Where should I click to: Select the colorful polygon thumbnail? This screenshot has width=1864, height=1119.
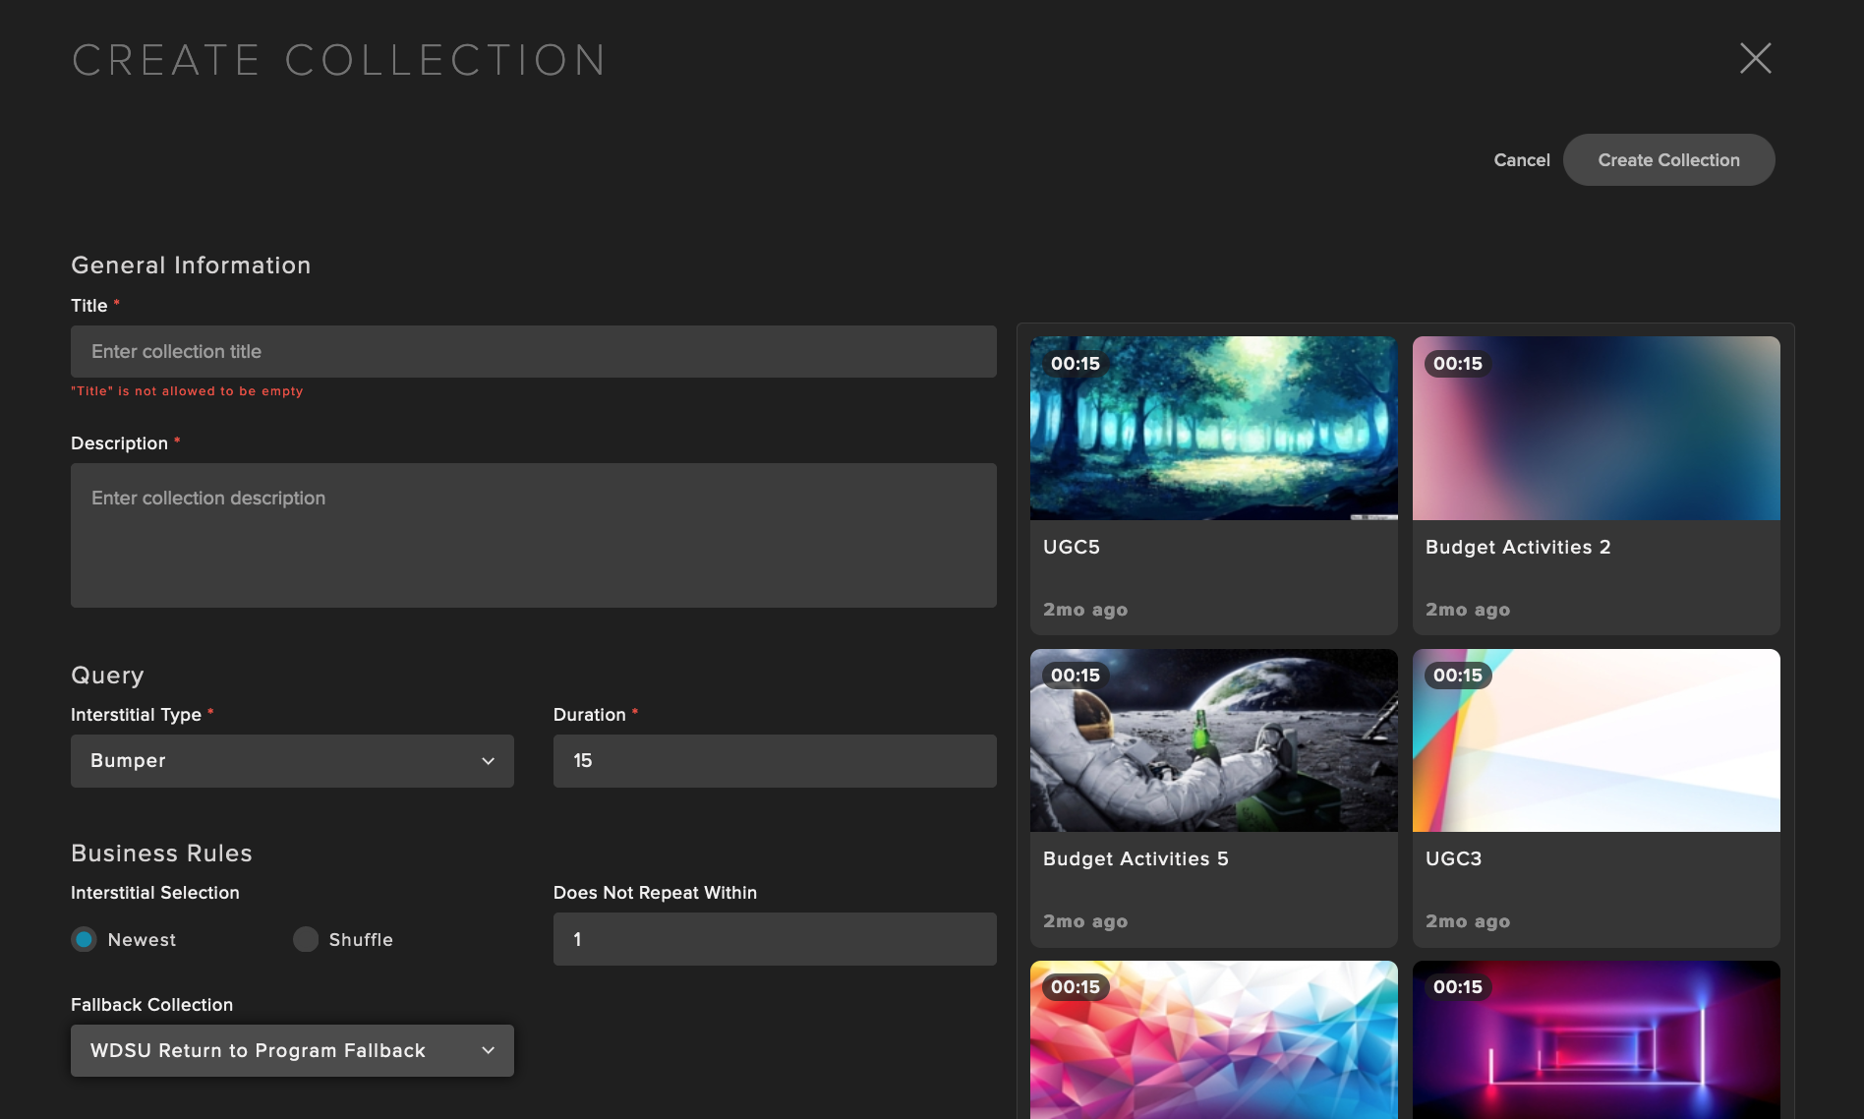coord(1213,1040)
